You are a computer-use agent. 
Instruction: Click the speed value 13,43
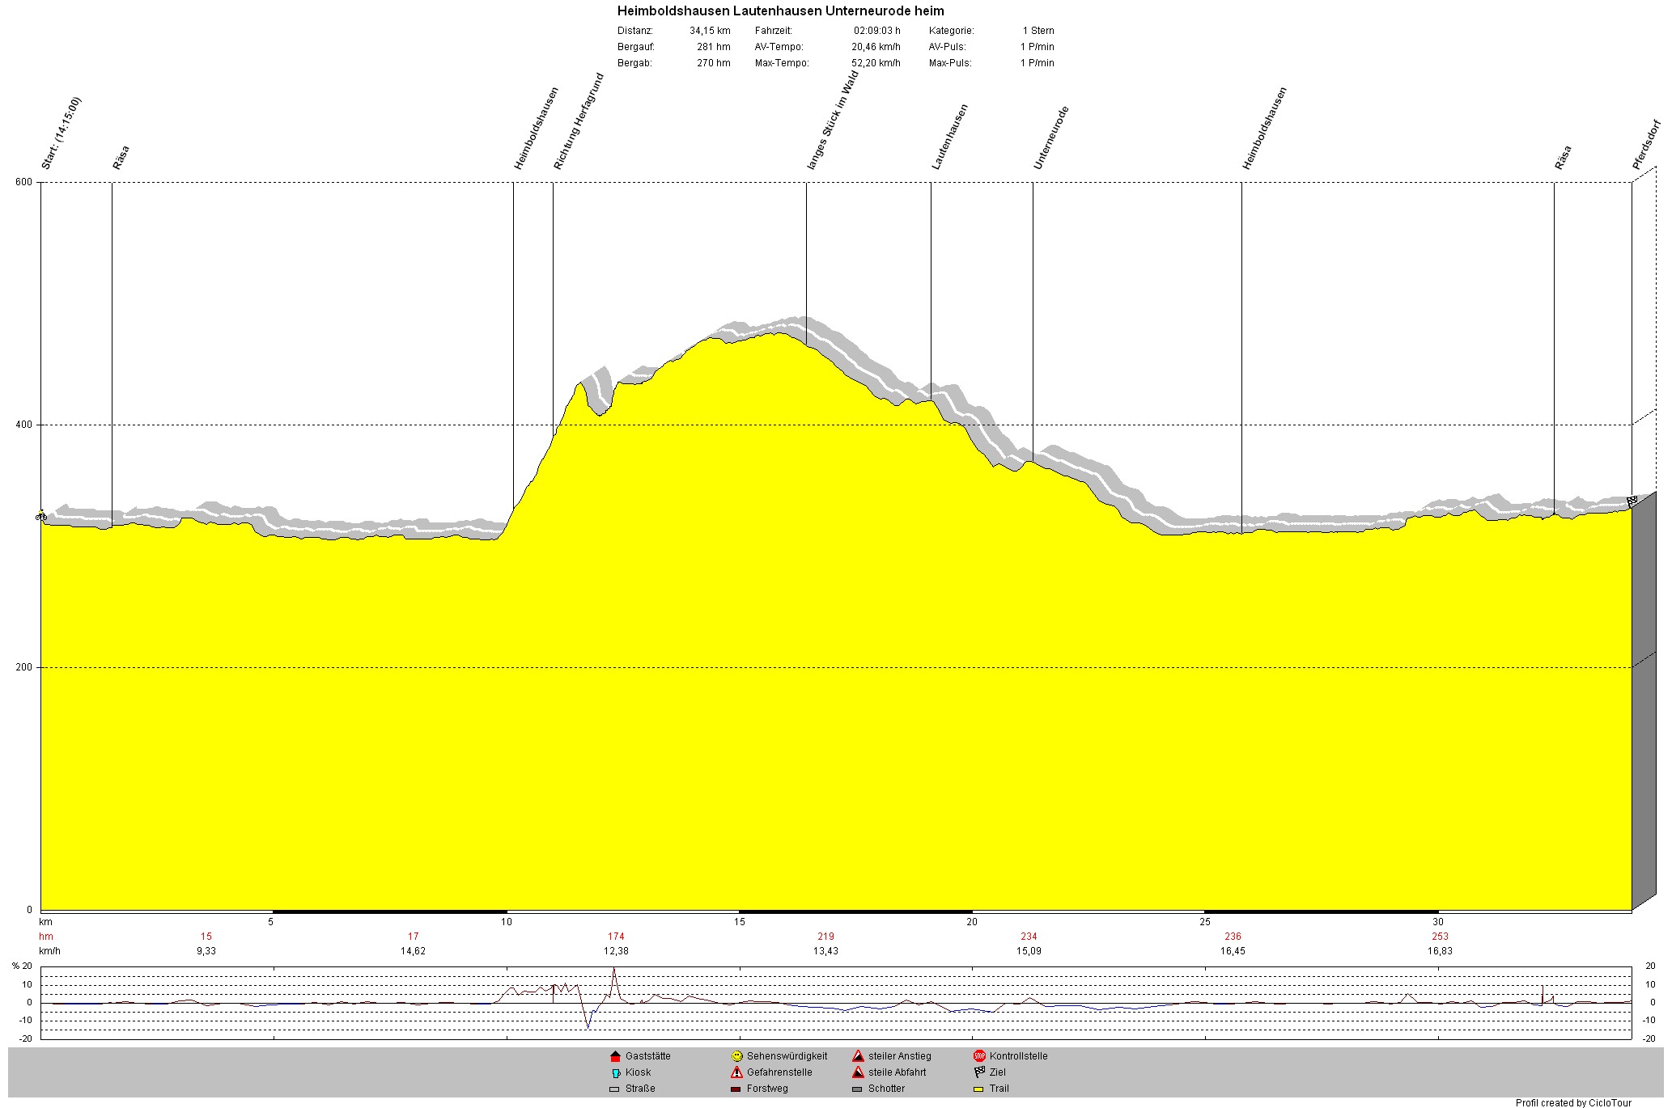[825, 951]
